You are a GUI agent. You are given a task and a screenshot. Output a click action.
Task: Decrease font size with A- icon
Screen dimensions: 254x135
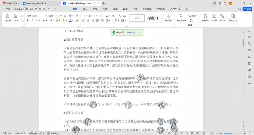coord(65,16)
